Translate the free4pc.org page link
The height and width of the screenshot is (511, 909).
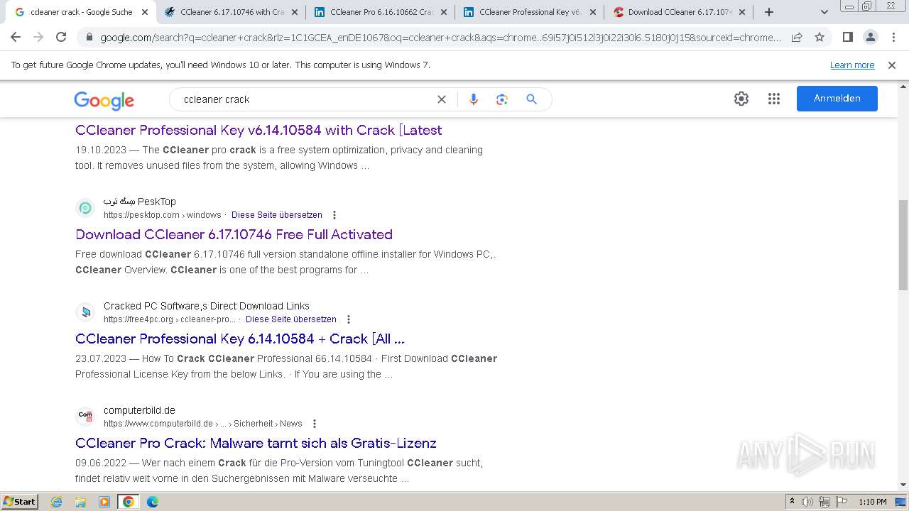pyautogui.click(x=291, y=319)
